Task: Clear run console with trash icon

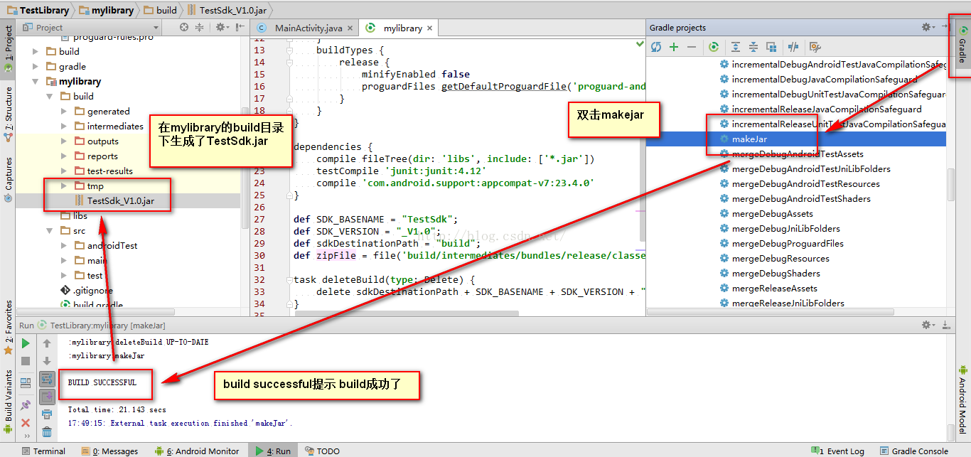Action: click(x=47, y=431)
